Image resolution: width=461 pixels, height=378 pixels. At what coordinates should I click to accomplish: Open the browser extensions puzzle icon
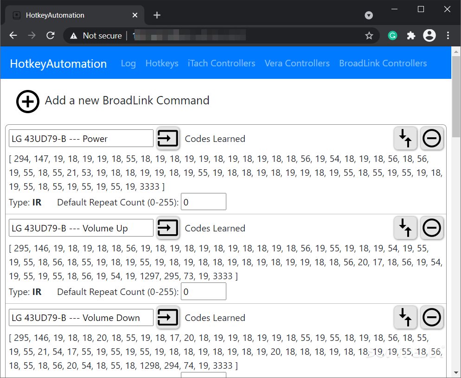tap(411, 36)
